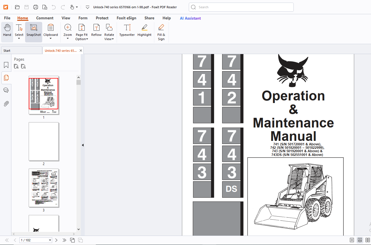Click the Search field in the title bar

click(241, 7)
